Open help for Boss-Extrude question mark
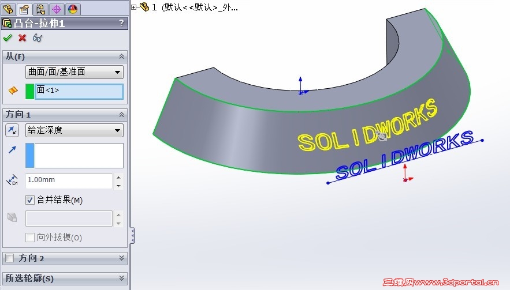 tap(121, 22)
